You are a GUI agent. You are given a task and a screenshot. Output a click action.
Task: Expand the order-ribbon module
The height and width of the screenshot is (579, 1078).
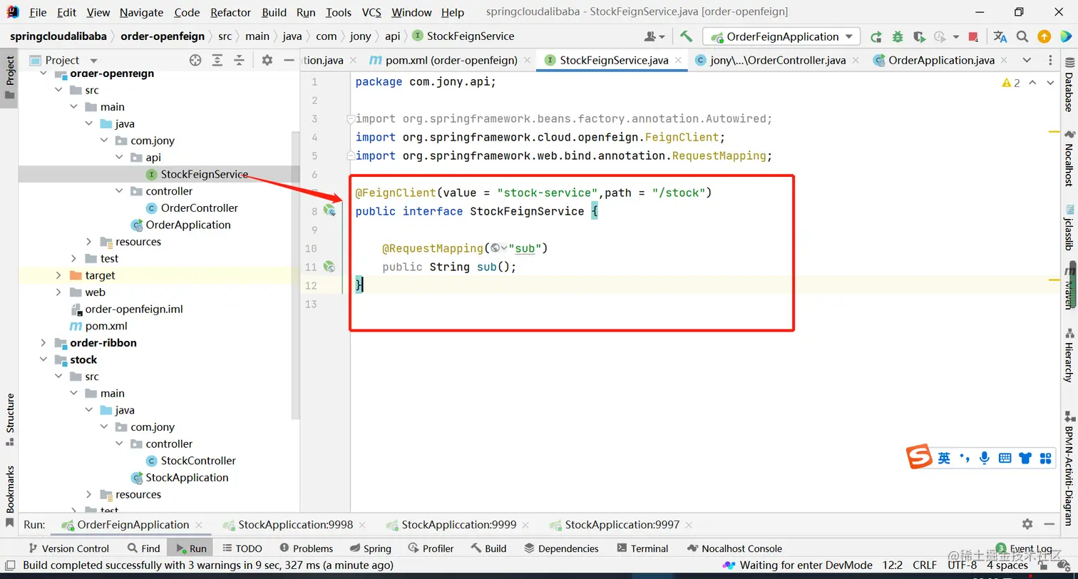(43, 343)
